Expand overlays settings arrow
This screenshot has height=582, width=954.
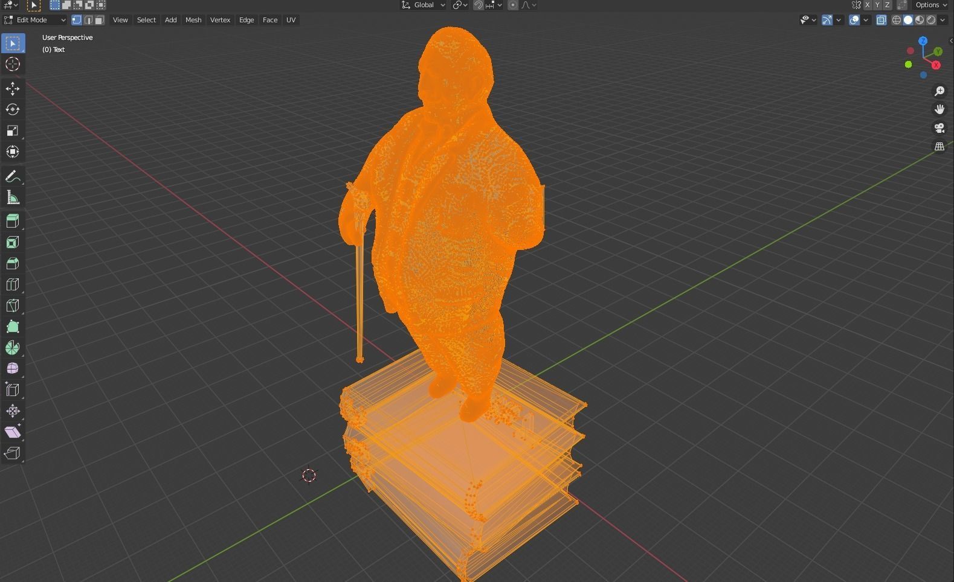click(866, 20)
